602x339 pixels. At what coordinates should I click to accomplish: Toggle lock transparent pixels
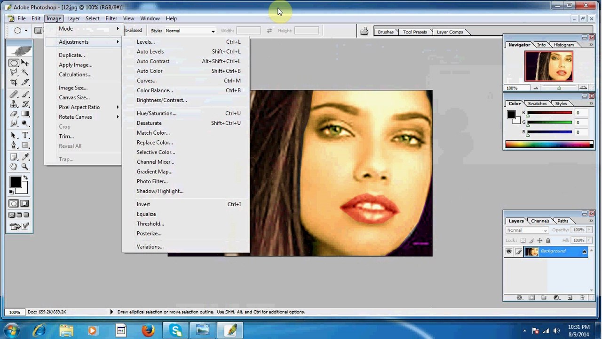tap(523, 241)
